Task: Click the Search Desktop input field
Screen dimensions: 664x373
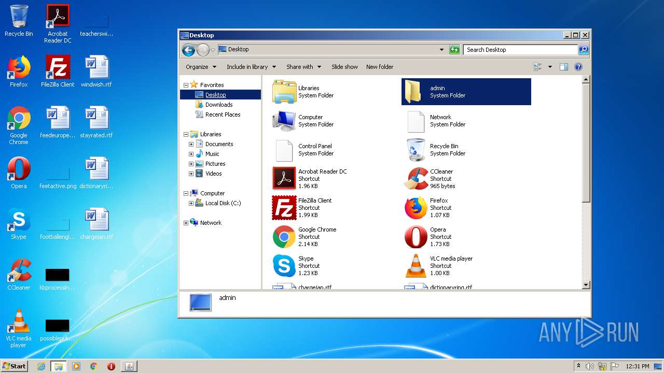Action: click(520, 50)
